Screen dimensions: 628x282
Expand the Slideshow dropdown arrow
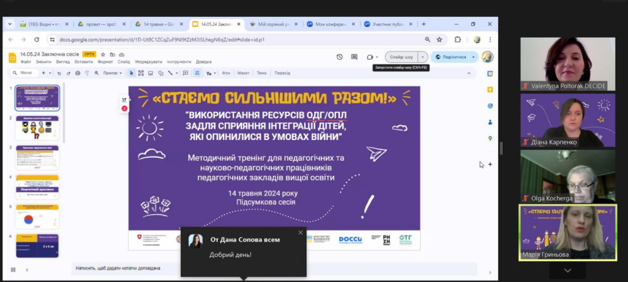point(423,57)
